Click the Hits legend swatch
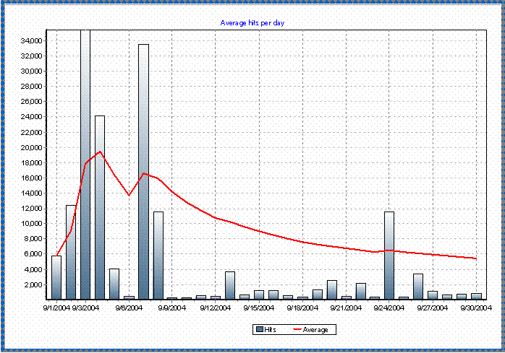 tap(260, 329)
